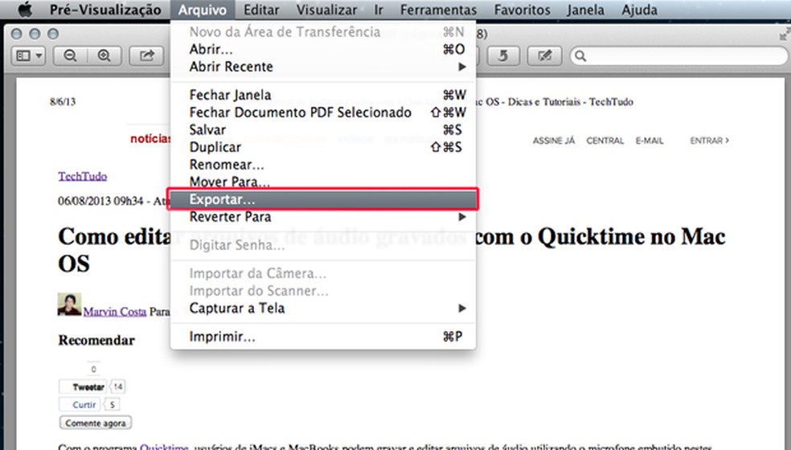791x450 pixels.
Task: Click the like count 5 bubble
Action: tap(112, 404)
